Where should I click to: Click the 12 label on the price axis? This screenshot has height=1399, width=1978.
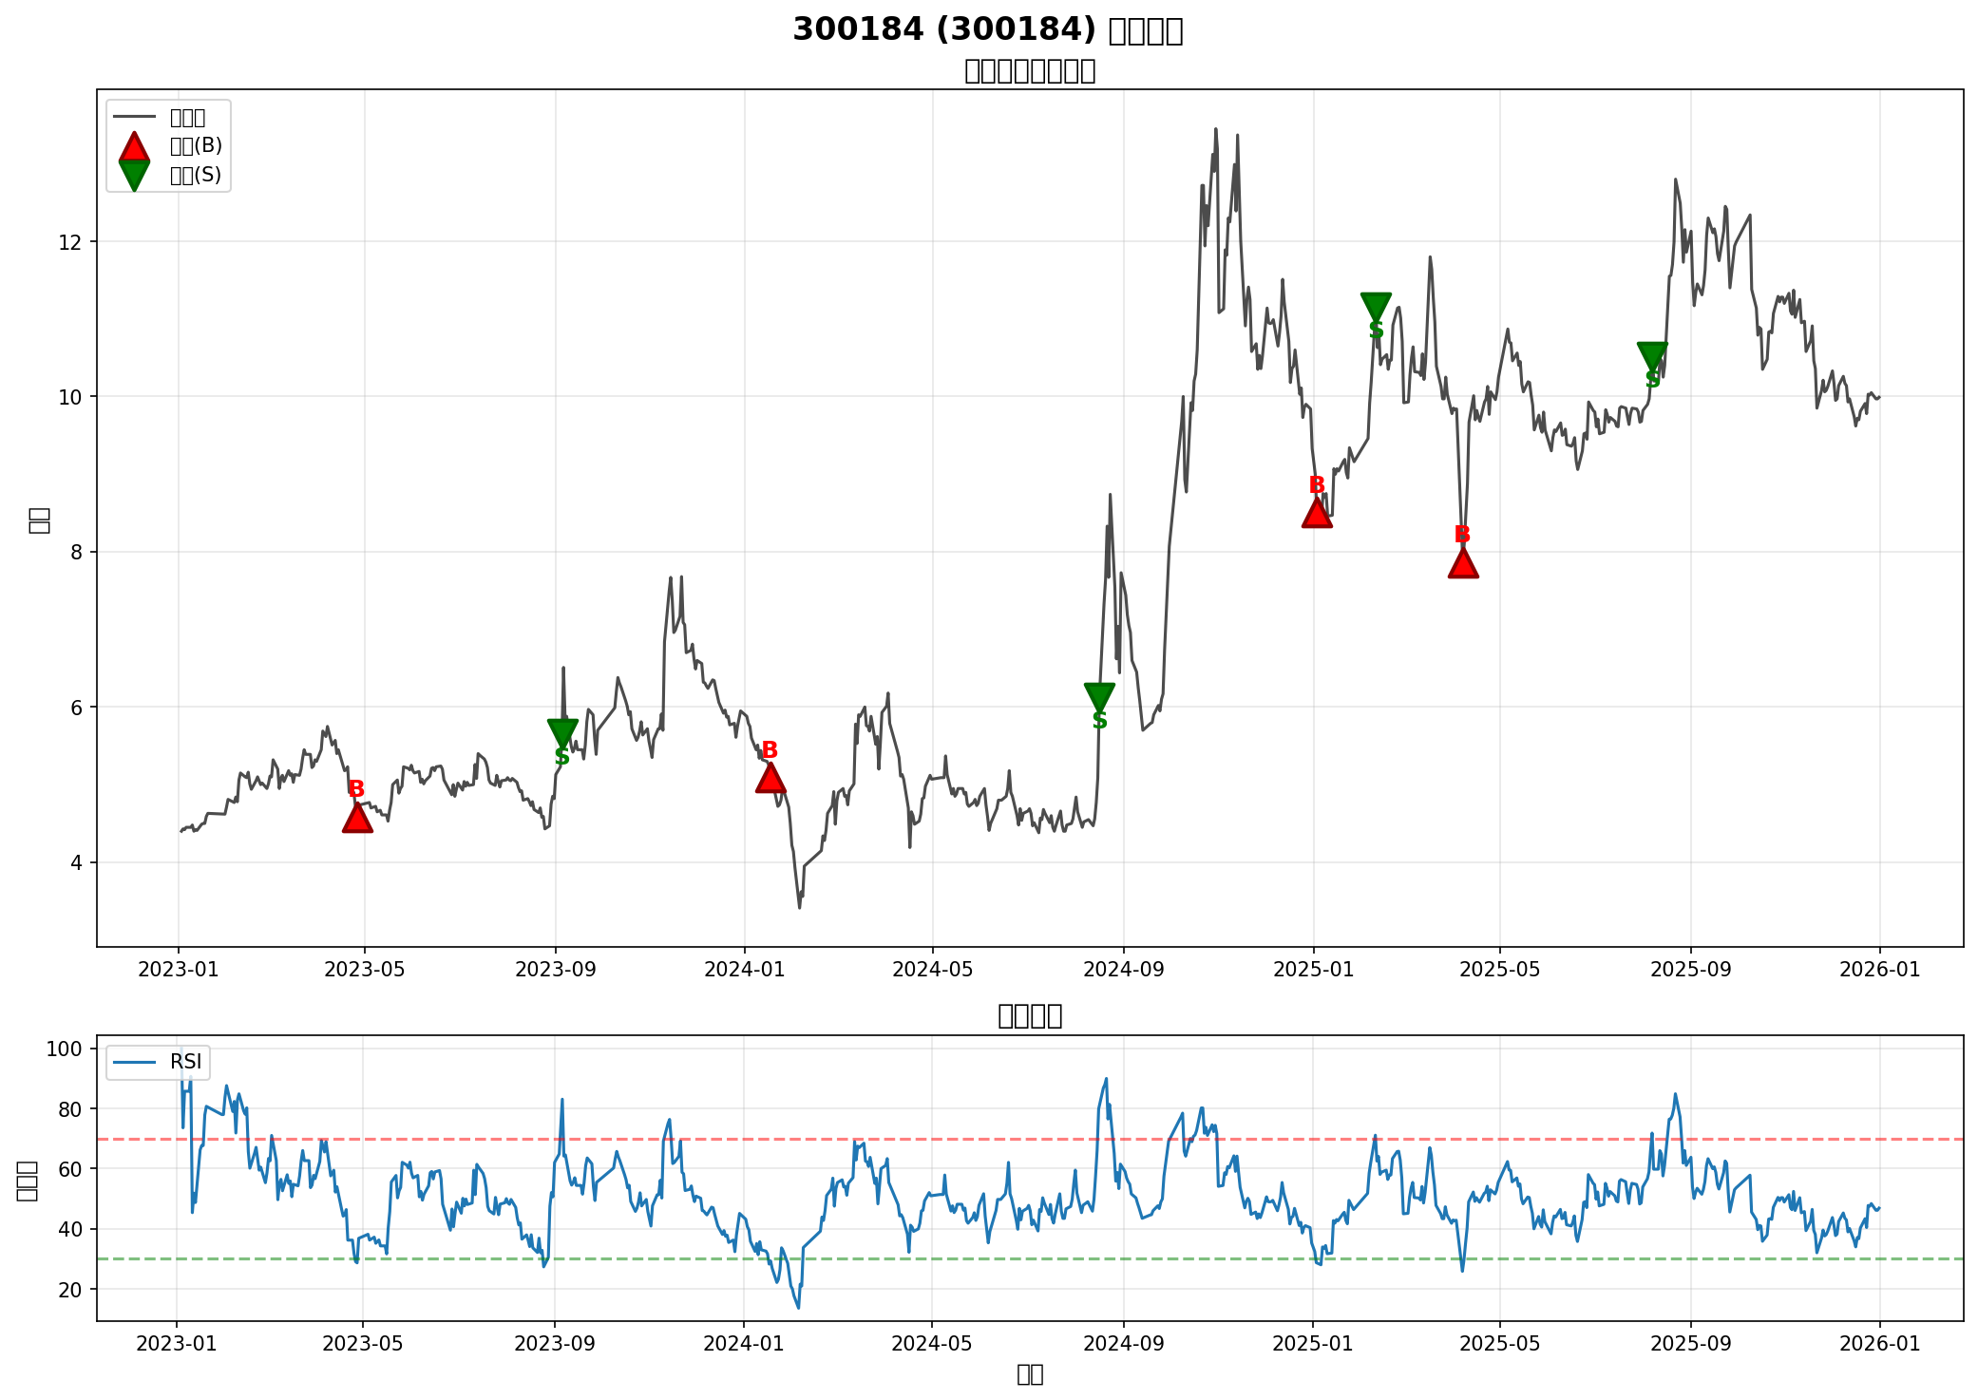click(70, 242)
